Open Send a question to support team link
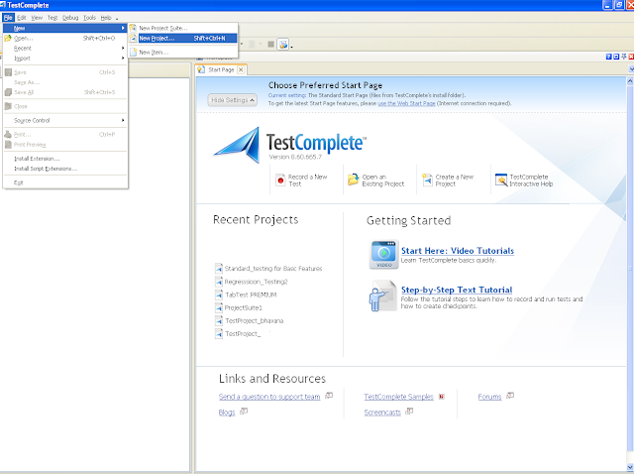 [269, 397]
